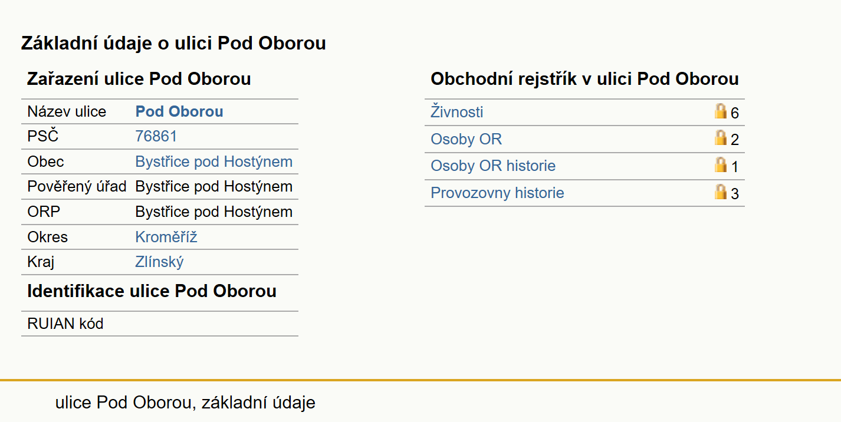Click the RUIAN kód row label
This screenshot has height=422, width=841.
pos(65,324)
